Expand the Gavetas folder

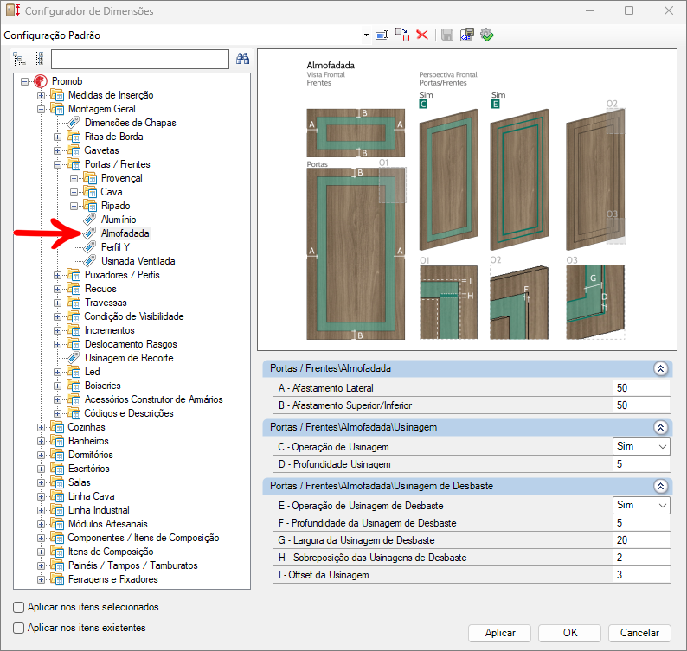click(57, 150)
